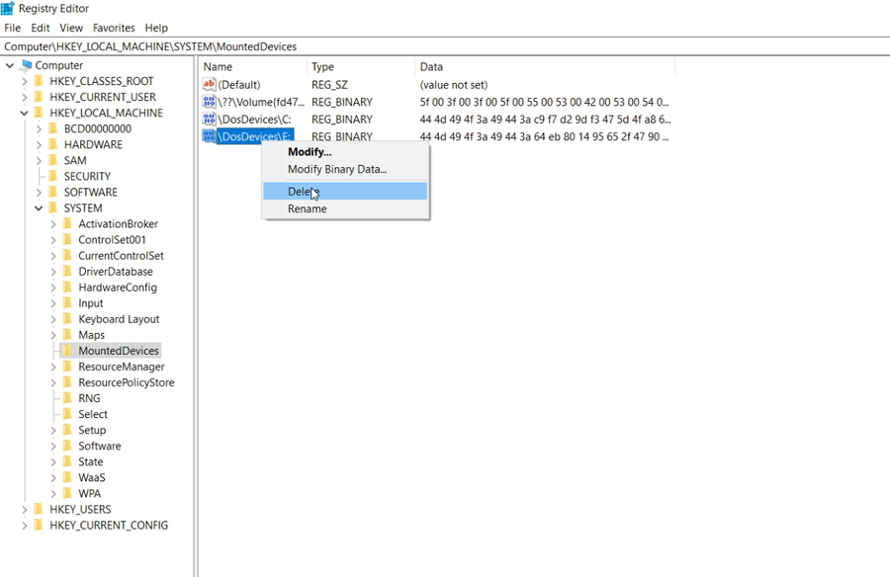This screenshot has width=890, height=577.
Task: Click the HKEY_CURRENT_CONFIG folder icon
Action: (x=40, y=526)
